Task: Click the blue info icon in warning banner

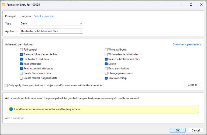Action: coord(11,109)
